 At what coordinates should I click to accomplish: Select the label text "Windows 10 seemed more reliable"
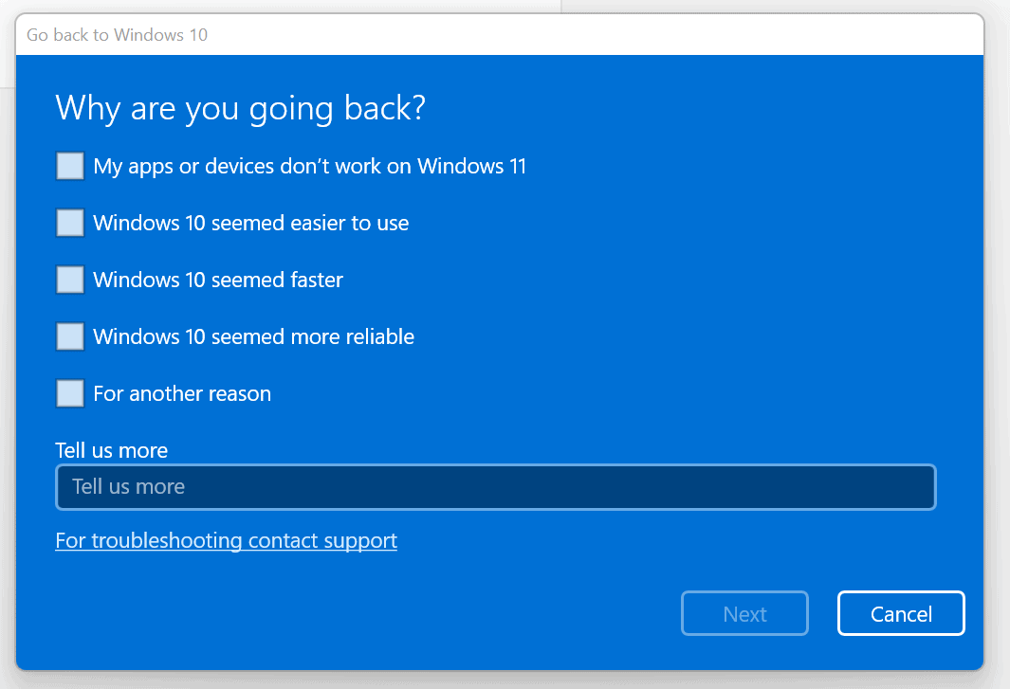click(253, 336)
